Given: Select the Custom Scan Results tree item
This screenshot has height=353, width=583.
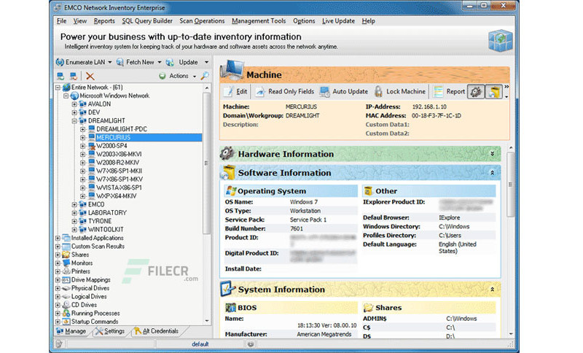Looking at the screenshot, I should click(x=98, y=247).
